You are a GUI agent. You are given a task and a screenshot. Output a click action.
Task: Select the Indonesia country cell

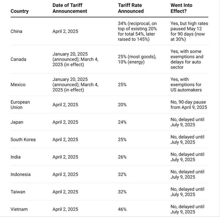tap(20, 174)
